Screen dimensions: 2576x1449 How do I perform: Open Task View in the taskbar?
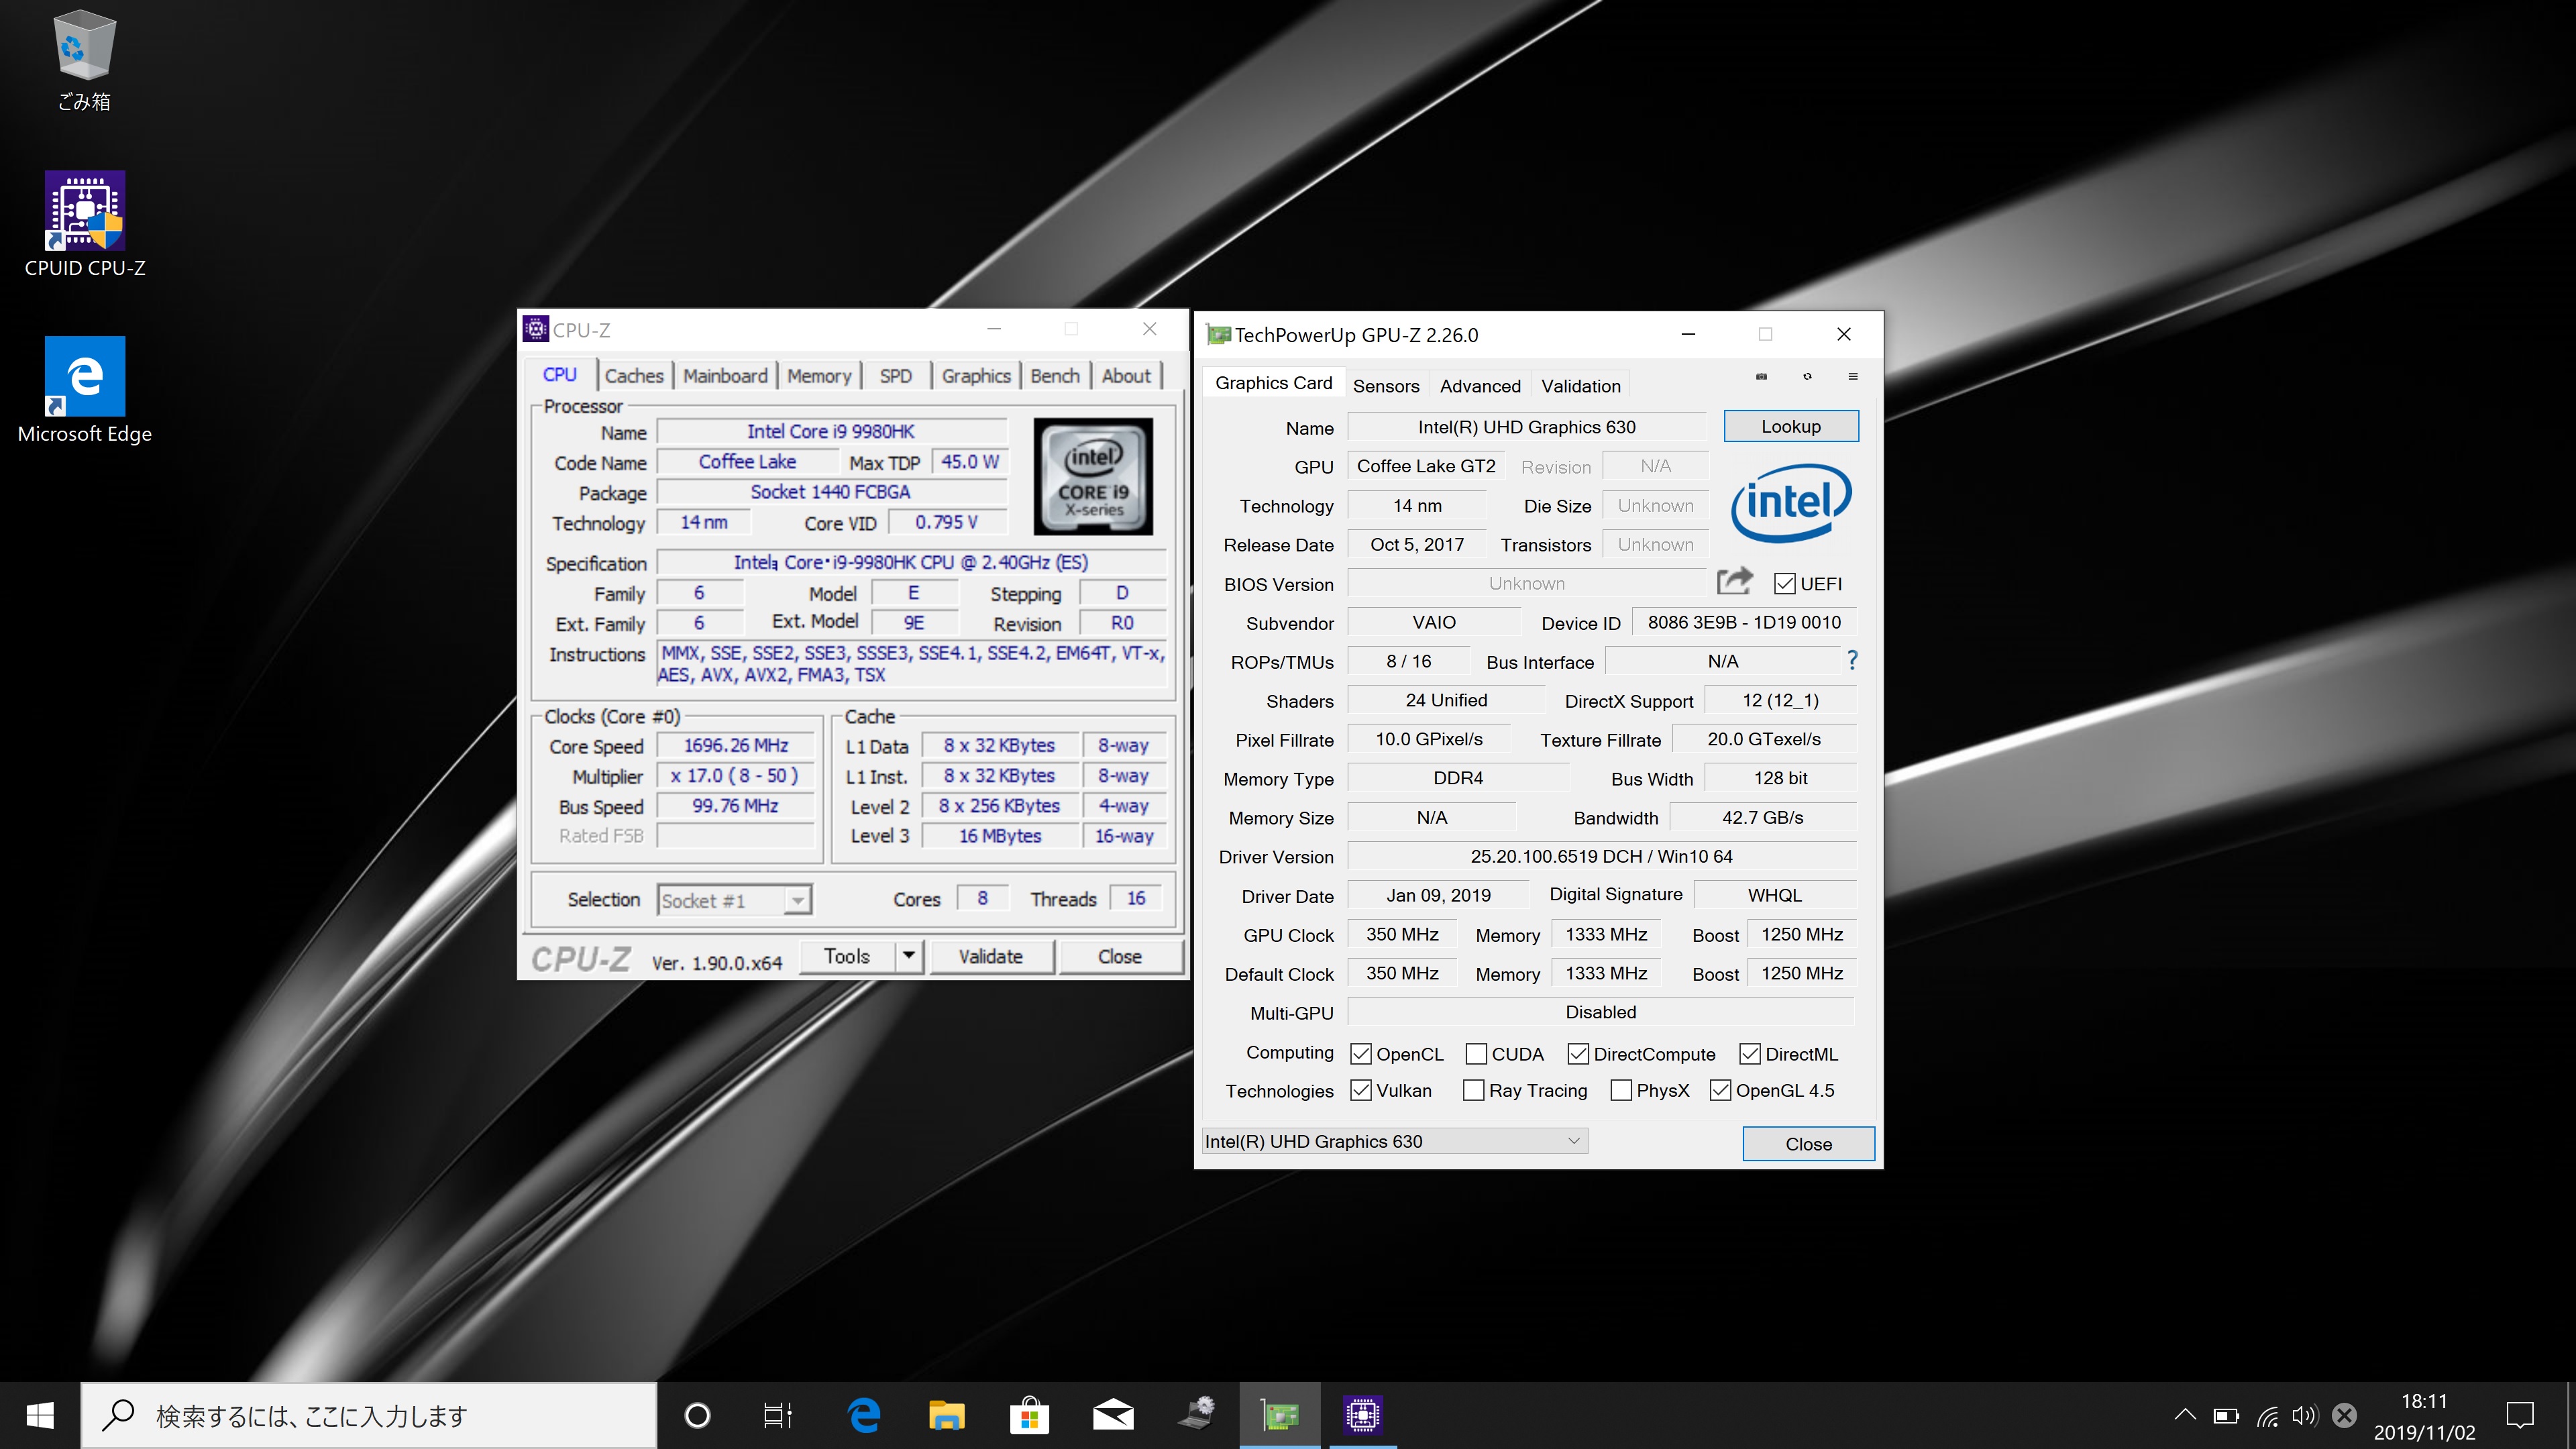778,1415
